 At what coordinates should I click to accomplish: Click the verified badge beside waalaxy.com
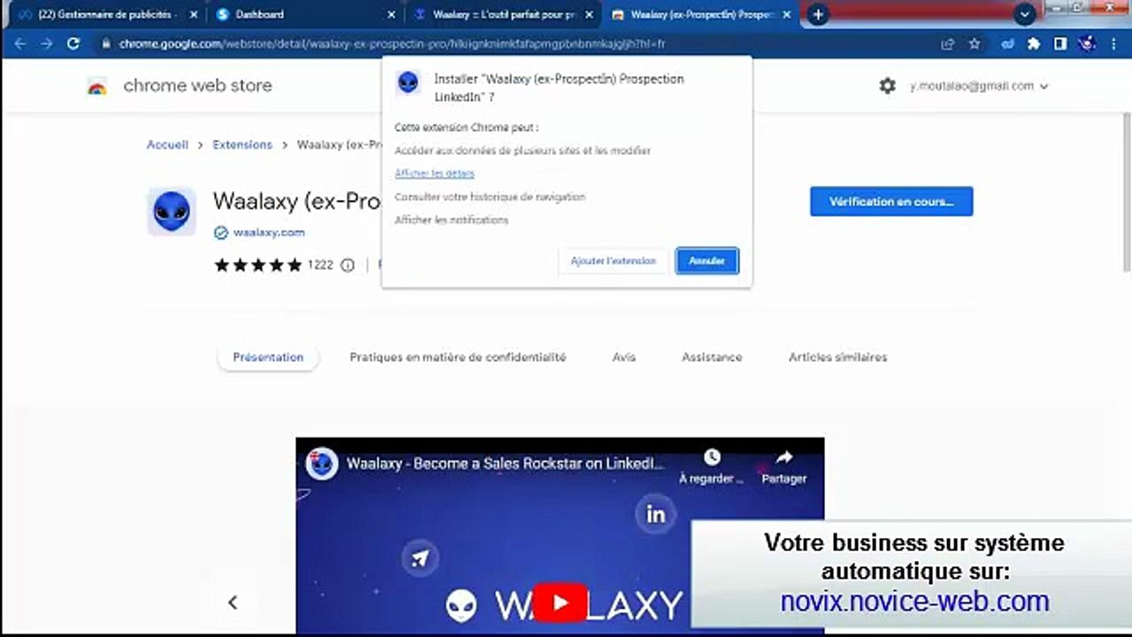221,233
